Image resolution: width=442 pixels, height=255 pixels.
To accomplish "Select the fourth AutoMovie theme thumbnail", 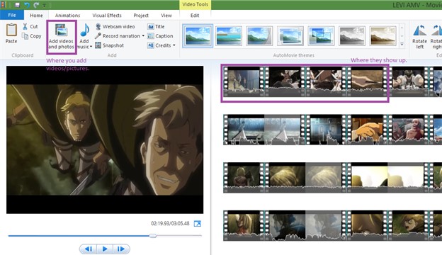I will pos(290,36).
